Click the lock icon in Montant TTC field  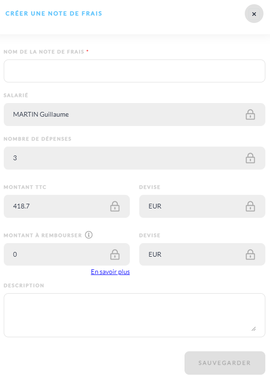pyautogui.click(x=115, y=207)
